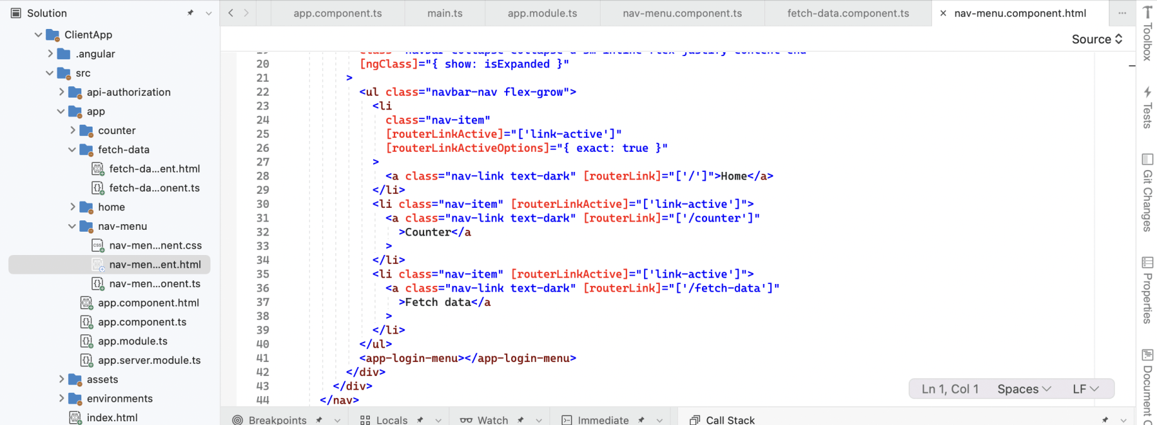Open the Properties side panel
Screen dimensions: 1157x425
click(1147, 290)
